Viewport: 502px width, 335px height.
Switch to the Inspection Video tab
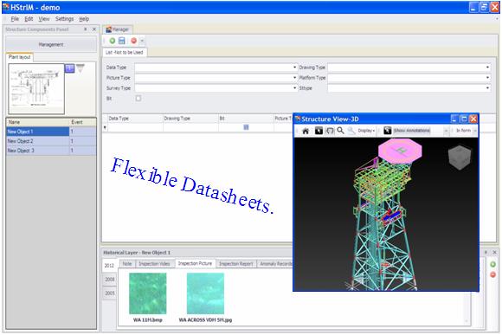point(154,263)
